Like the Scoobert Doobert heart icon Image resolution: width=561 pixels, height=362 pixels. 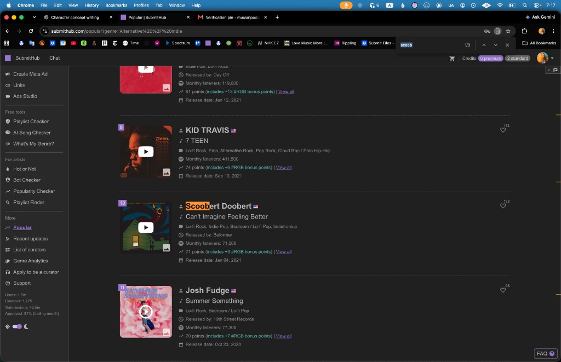click(503, 206)
